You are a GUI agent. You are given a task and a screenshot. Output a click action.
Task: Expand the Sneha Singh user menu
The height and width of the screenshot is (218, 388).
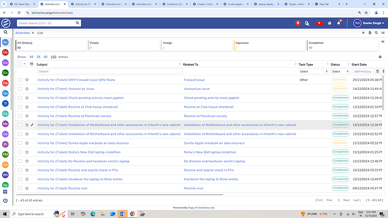pos(369,23)
